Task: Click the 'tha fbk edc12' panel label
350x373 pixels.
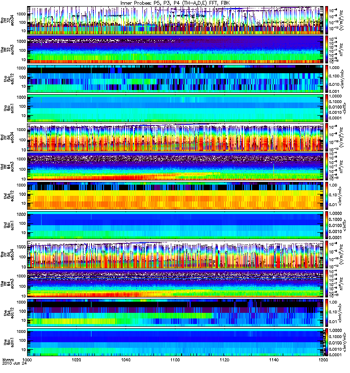Action: [9, 79]
